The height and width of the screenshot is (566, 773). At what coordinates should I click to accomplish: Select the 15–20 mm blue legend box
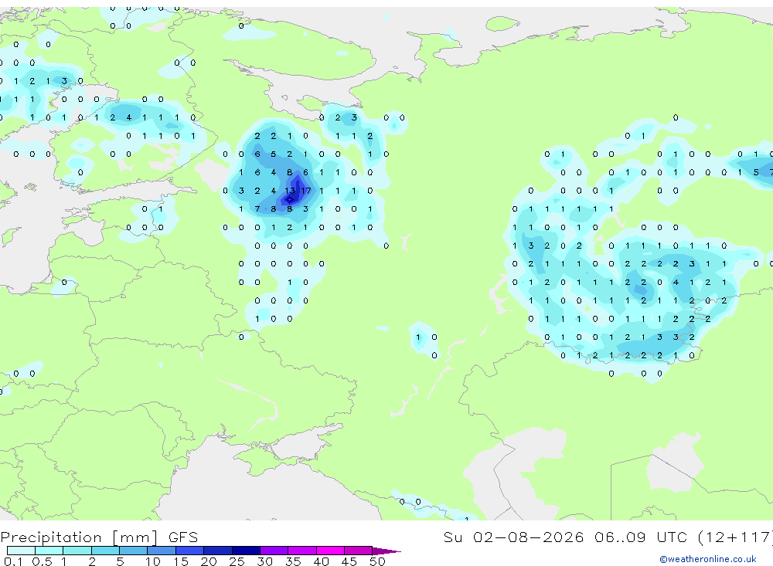pos(189,551)
